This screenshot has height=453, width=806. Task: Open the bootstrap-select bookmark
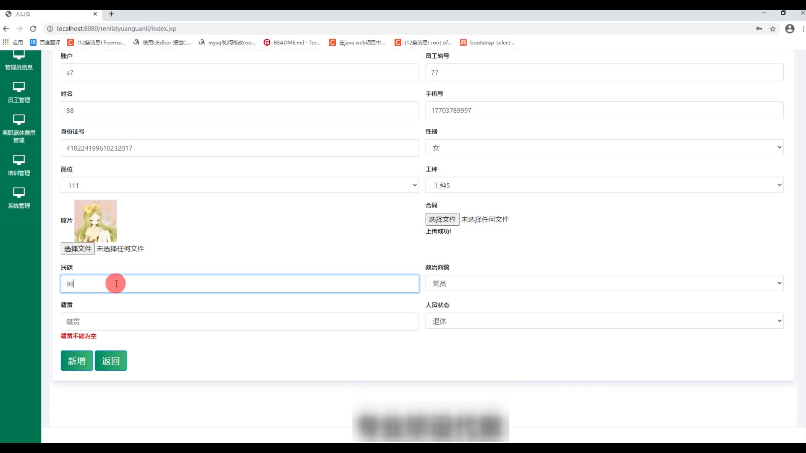487,42
